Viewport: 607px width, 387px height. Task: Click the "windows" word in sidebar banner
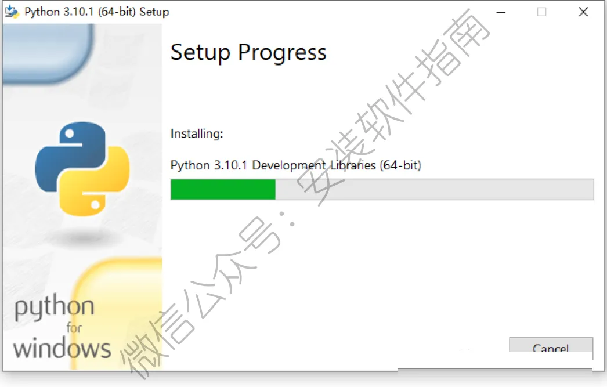62,348
